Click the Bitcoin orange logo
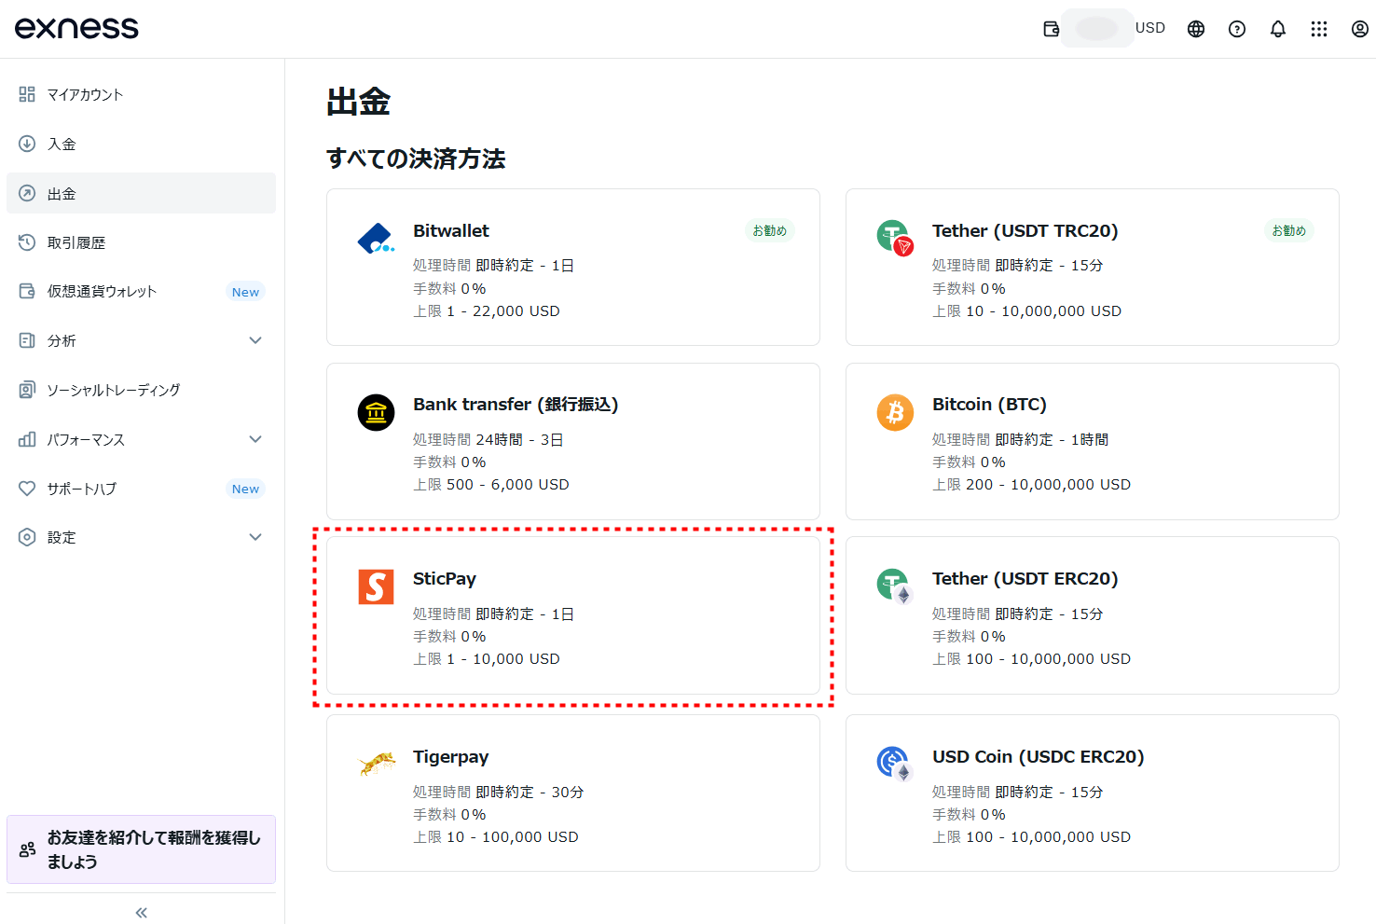 click(895, 412)
